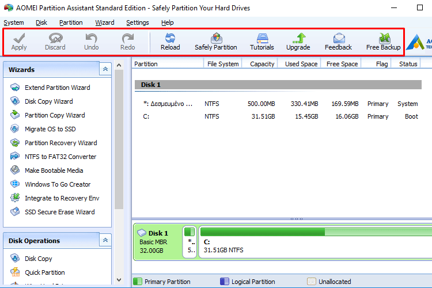Click the Boot status cell

click(411, 116)
